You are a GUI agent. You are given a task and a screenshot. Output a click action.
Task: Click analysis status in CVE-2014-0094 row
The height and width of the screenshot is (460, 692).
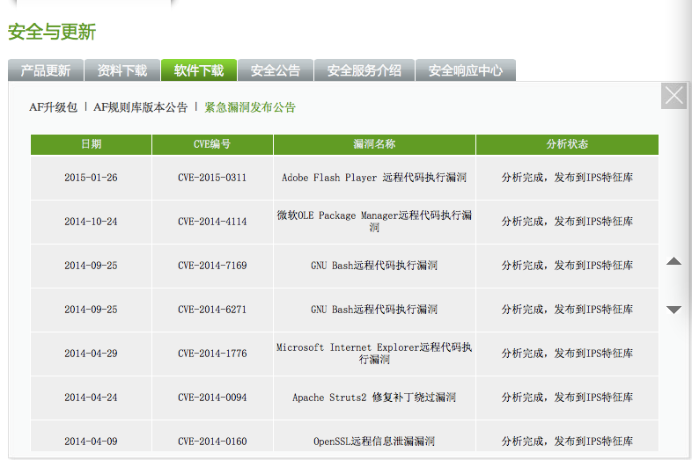click(x=567, y=398)
